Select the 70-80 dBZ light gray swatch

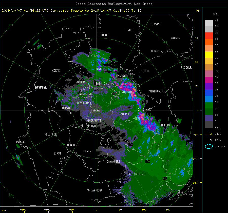point(209,23)
